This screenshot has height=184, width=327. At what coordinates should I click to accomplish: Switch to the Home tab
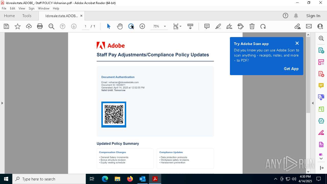click(x=9, y=16)
